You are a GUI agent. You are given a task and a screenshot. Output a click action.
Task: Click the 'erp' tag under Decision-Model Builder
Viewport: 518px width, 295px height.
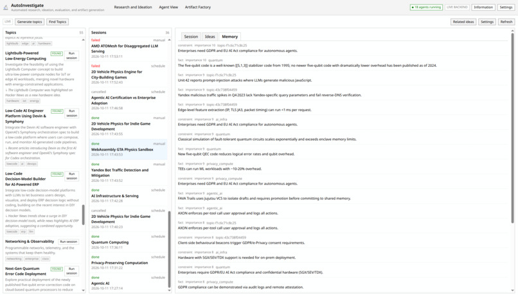pos(23,231)
